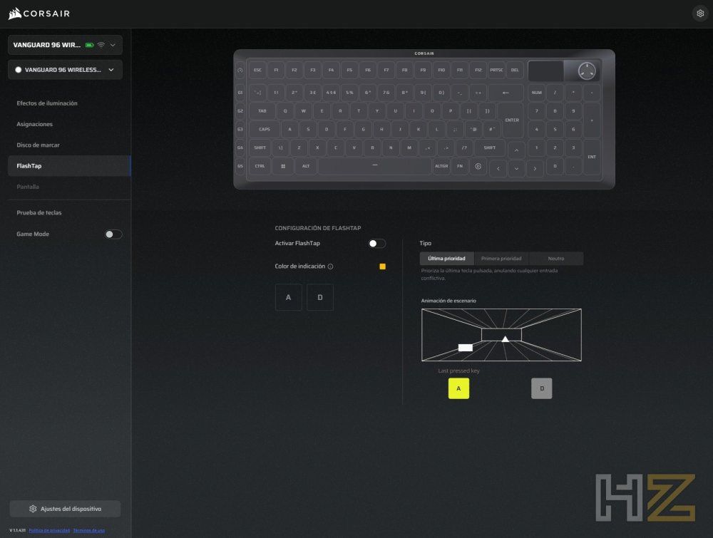Expand the VANGUARD 96 WIR... device dropdown
This screenshot has width=713, height=538.
(x=65, y=45)
